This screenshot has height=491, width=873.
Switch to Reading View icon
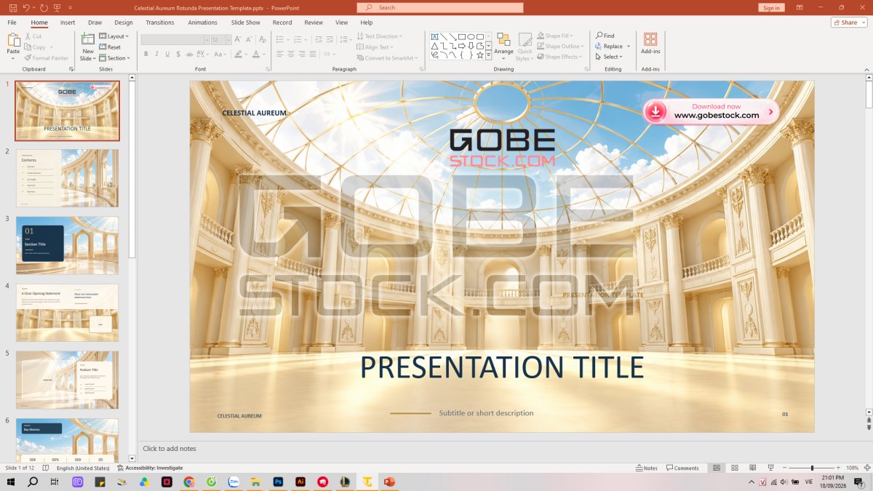coord(752,468)
